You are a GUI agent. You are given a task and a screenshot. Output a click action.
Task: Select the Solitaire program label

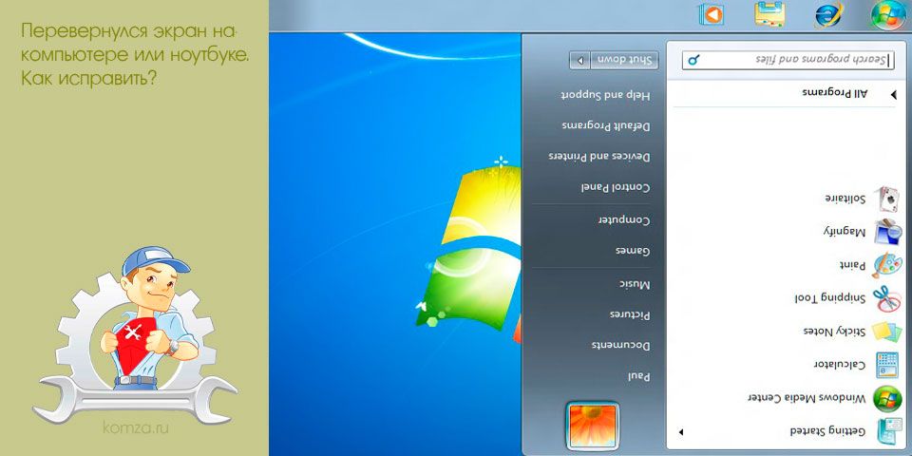[x=845, y=199]
